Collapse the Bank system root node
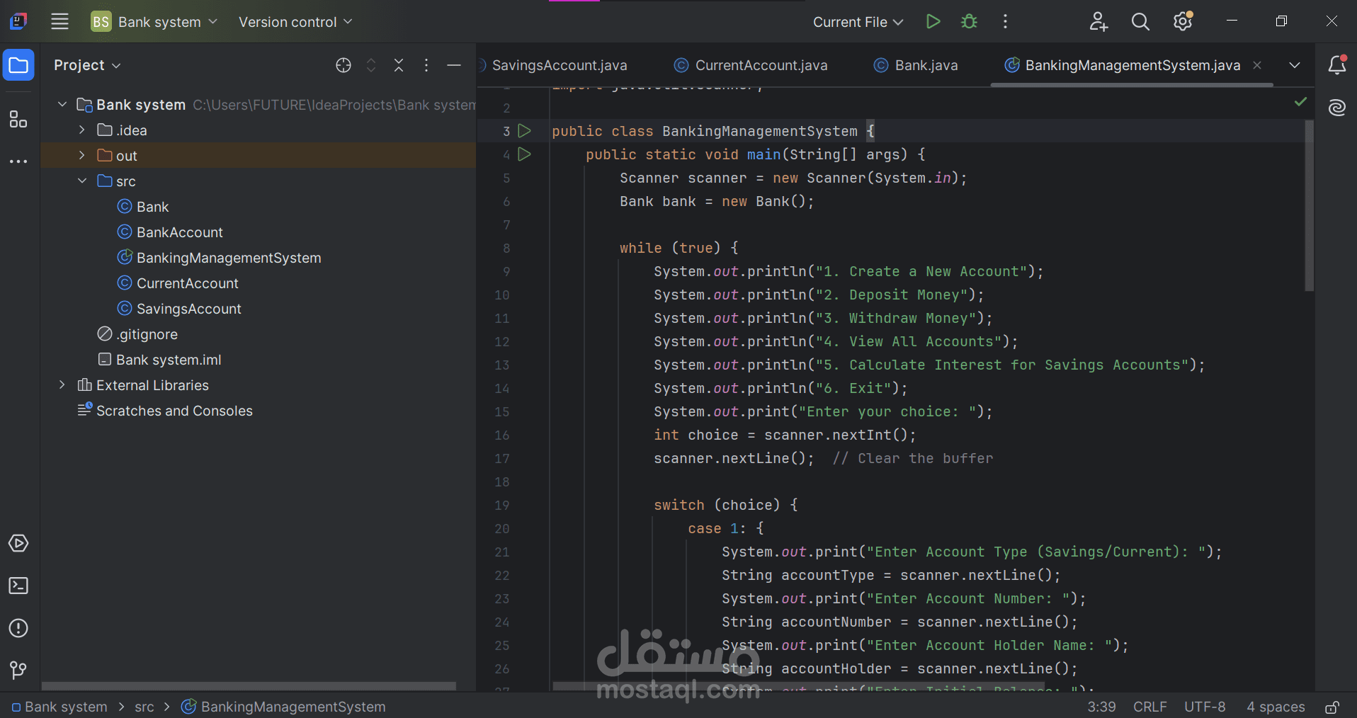 [x=62, y=105]
